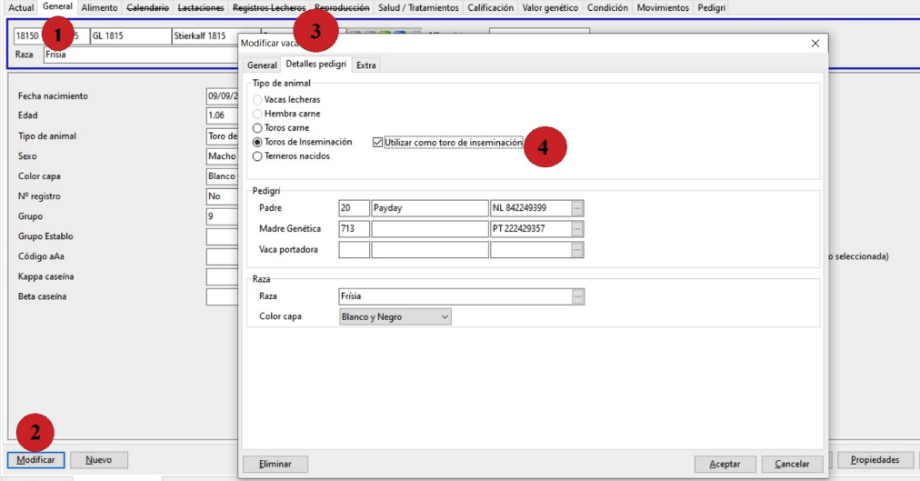Select Terneros nacidos radio option
The image size is (920, 481).
click(x=291, y=156)
